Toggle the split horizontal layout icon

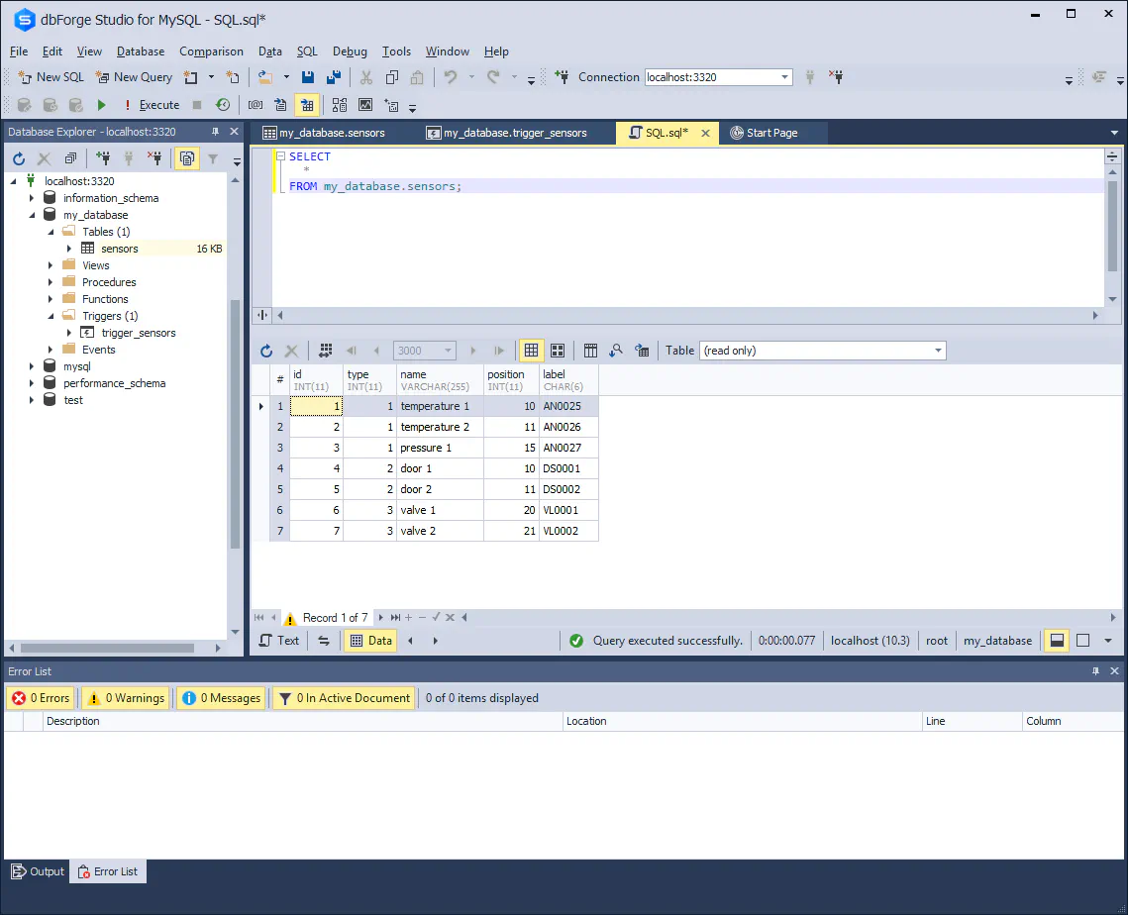1057,641
